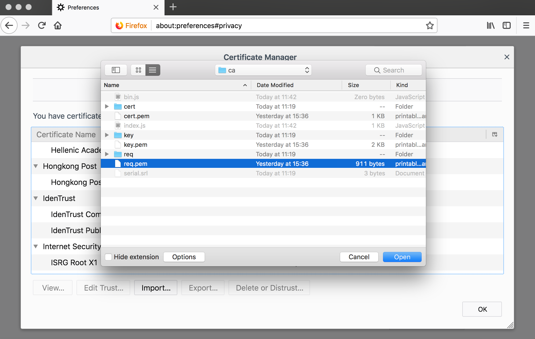
Task: Open Firefox library icon
Action: pyautogui.click(x=491, y=25)
